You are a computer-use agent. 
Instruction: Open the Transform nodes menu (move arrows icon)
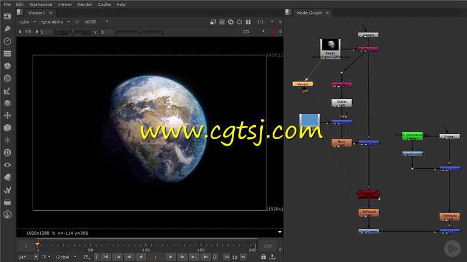click(x=8, y=115)
